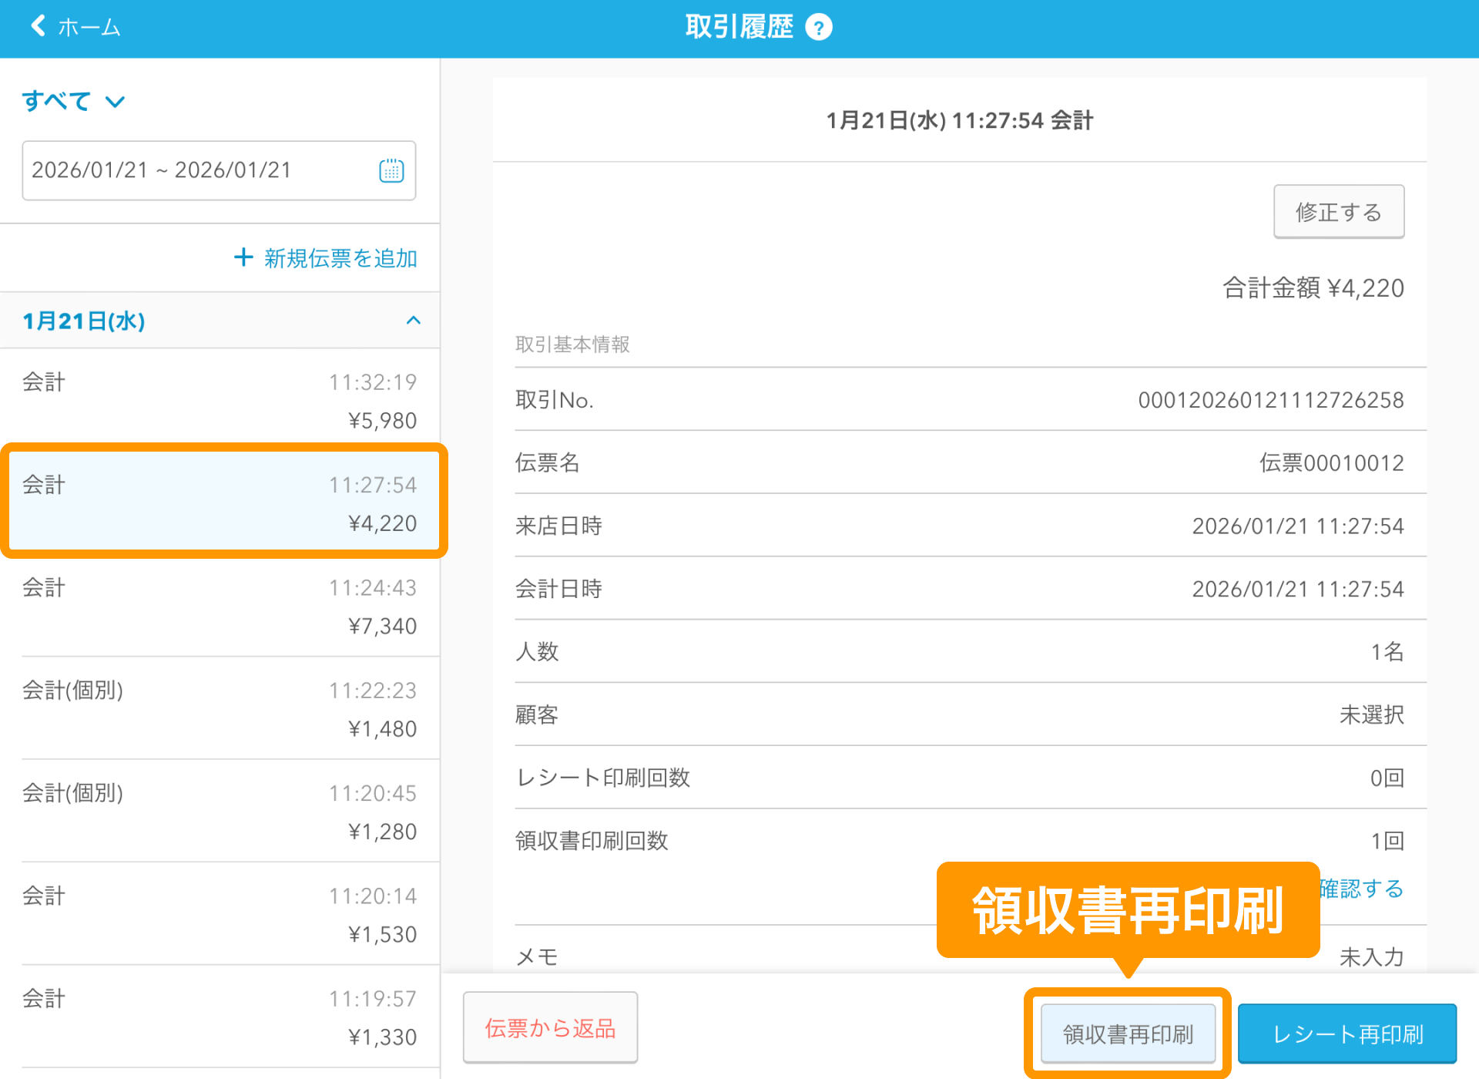
Task: Collapse the 1月21日(水) date section
Action: coord(413,321)
